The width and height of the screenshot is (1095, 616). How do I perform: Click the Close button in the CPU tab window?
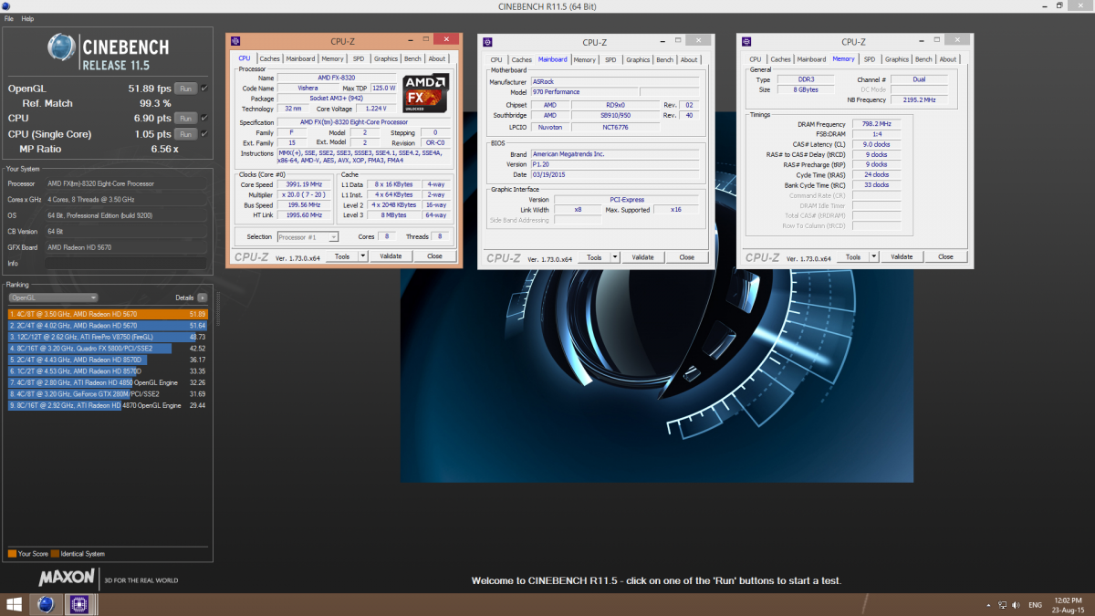(x=434, y=256)
